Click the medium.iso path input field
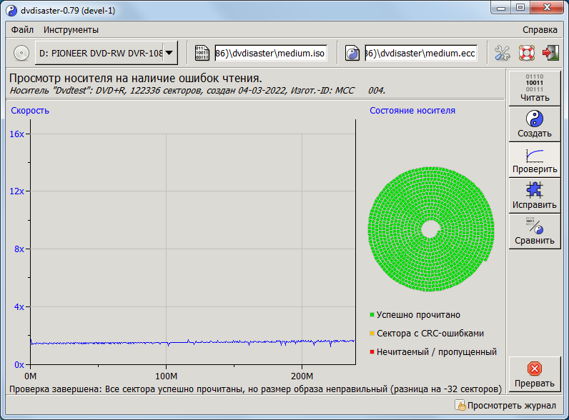The image size is (569, 420). tap(270, 53)
